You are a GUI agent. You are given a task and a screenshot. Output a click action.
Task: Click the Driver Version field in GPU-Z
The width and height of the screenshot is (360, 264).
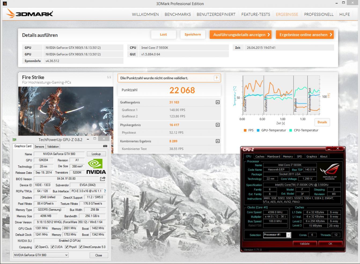tap(70, 222)
